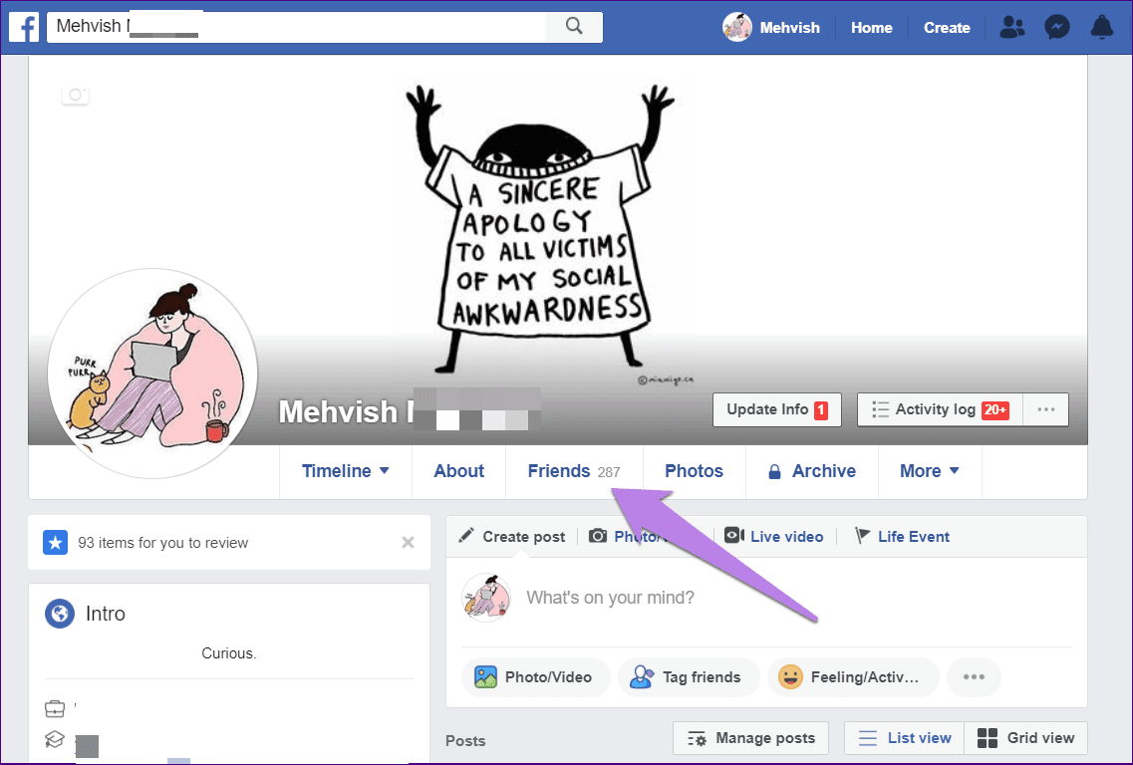Click the profile picture
The width and height of the screenshot is (1133, 765).
click(152, 374)
